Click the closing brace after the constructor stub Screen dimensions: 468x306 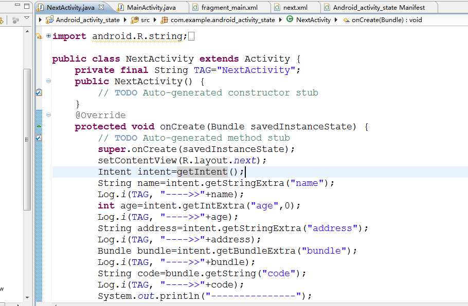tap(78, 104)
